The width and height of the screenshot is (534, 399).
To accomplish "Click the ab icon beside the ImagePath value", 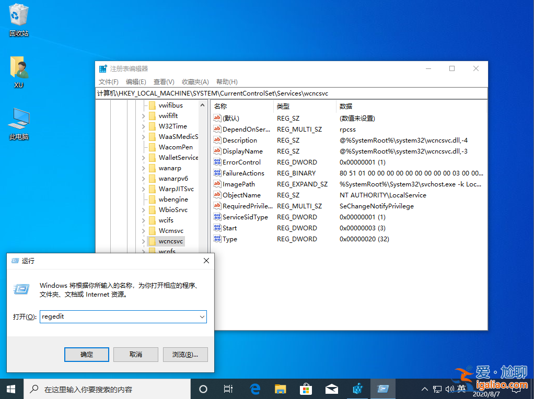I will click(x=217, y=184).
